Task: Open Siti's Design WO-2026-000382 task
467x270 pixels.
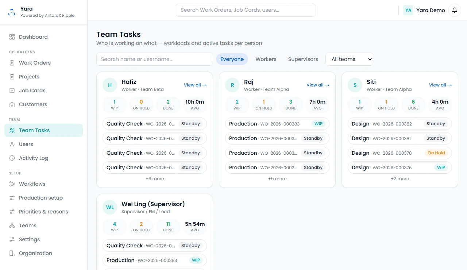Action: pyautogui.click(x=400, y=124)
